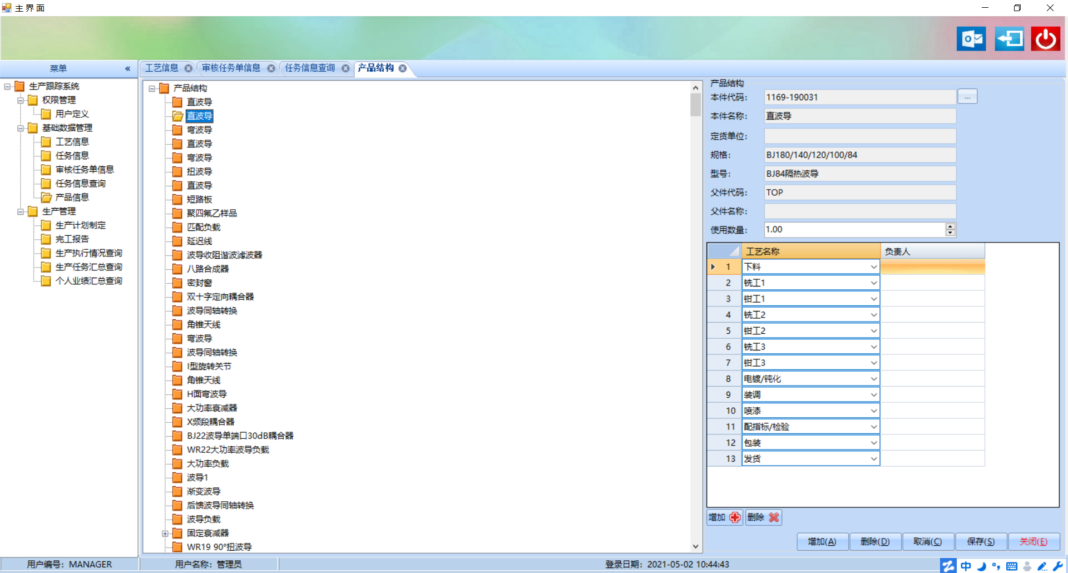Open the 下料 process dropdown
1068x573 pixels.
[873, 267]
